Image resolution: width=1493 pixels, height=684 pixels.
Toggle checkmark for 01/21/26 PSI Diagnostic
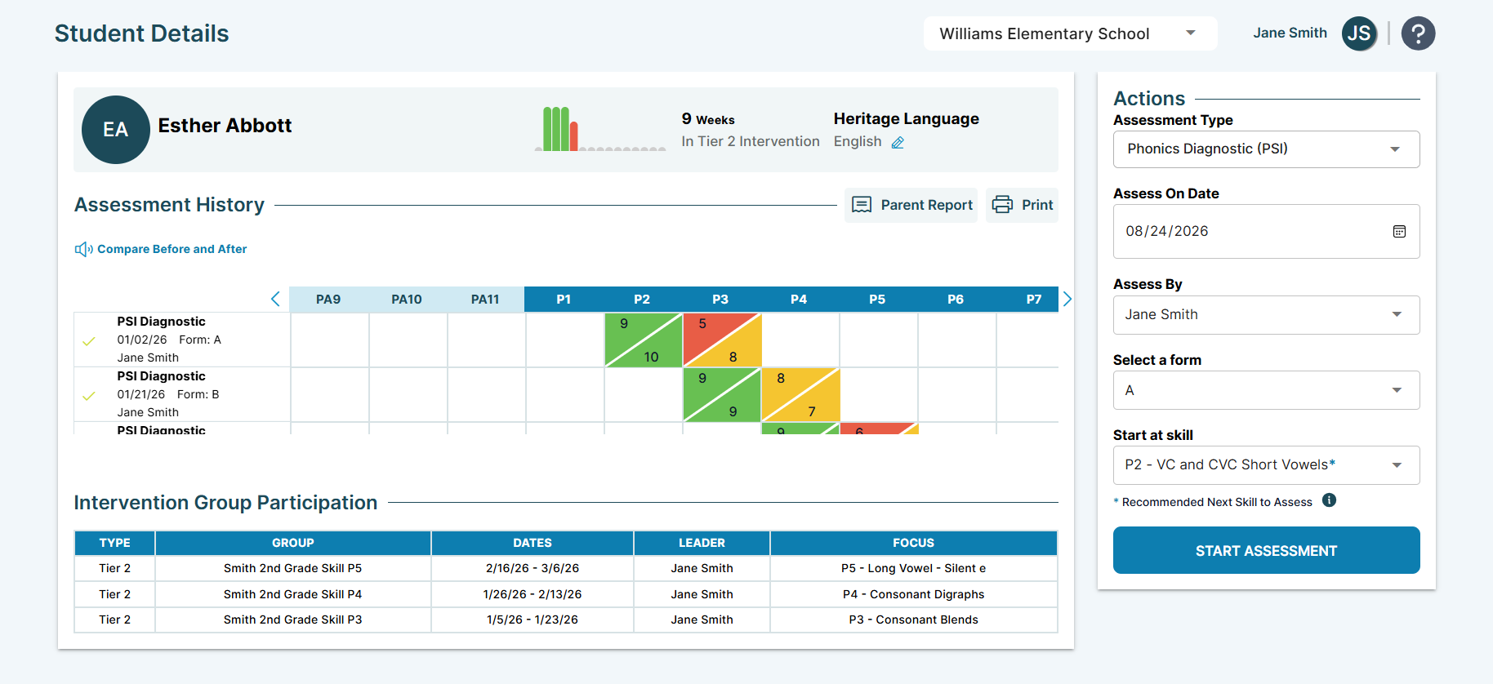coord(89,396)
